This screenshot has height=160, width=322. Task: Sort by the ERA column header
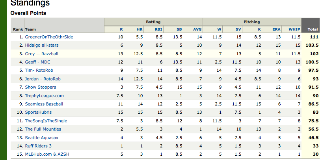click(x=276, y=29)
